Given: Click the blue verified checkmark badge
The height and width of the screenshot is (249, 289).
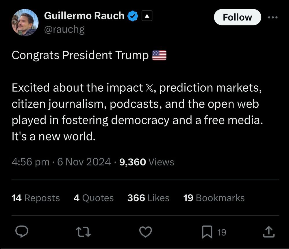Looking at the screenshot, I should (x=132, y=16).
